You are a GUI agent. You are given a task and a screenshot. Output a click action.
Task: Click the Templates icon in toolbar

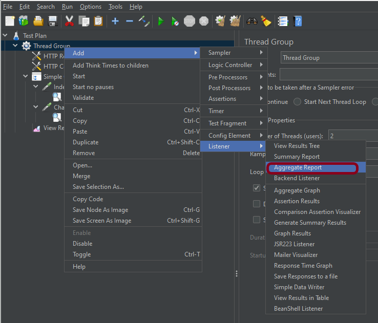pyautogui.click(x=24, y=21)
